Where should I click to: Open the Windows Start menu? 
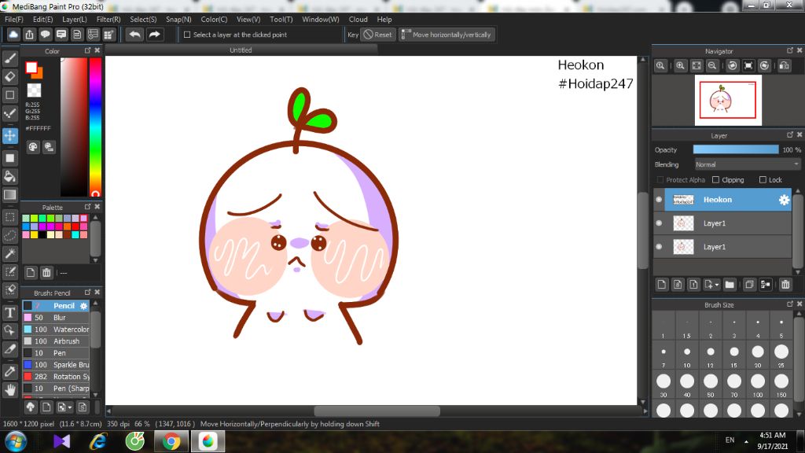[x=16, y=441]
